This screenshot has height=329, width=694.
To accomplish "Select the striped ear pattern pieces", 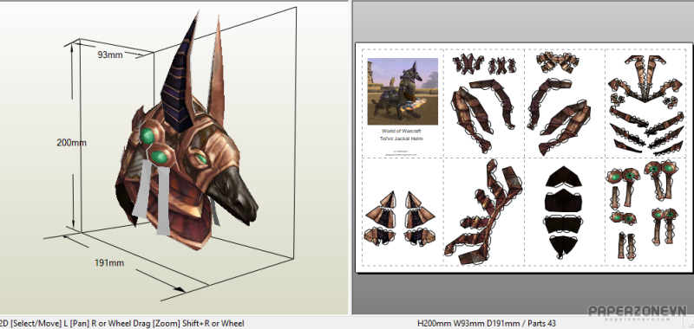I will (400, 217).
